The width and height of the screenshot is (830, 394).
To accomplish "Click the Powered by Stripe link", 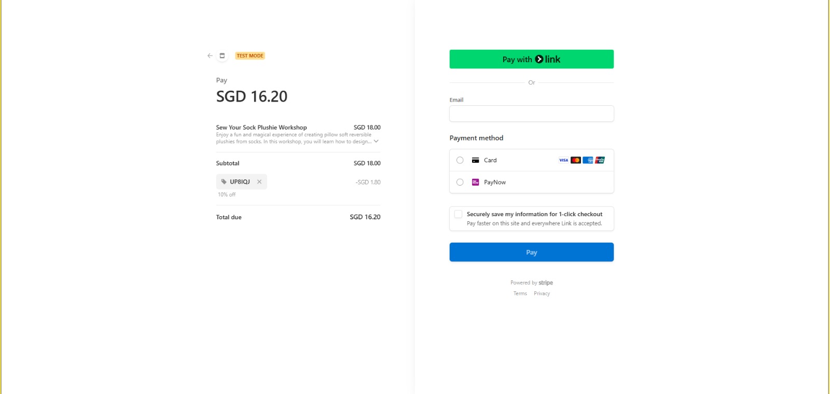I will (531, 283).
